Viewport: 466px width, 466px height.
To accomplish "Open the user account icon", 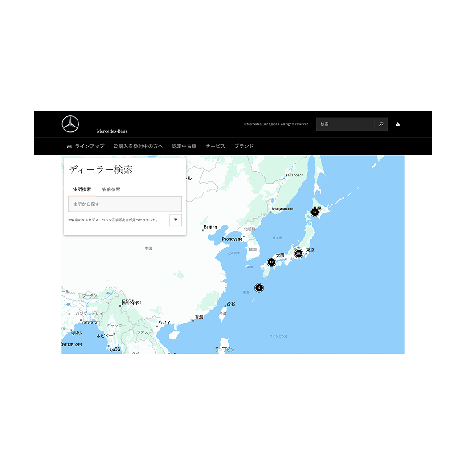I will 398,124.
